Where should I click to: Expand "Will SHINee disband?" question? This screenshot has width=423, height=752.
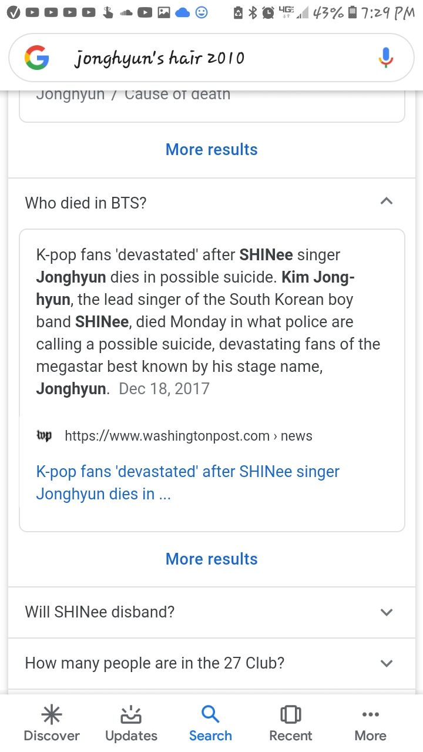point(386,612)
